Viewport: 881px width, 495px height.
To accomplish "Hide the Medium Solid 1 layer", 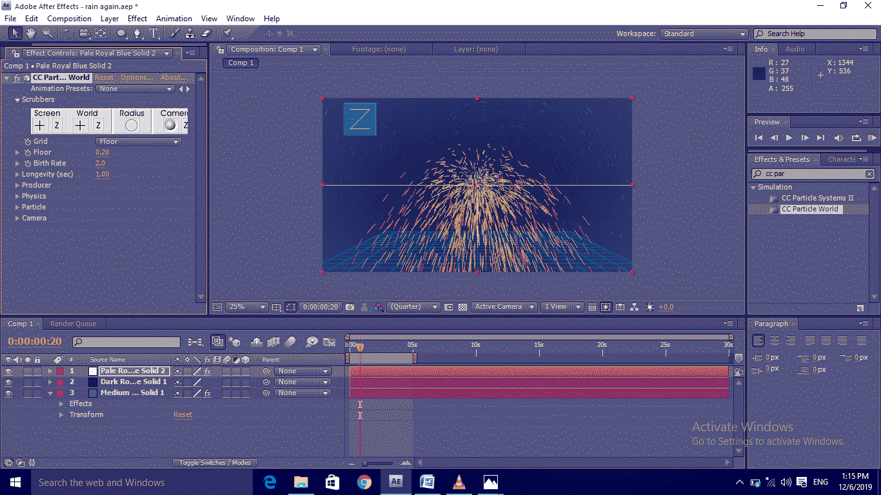I will click(8, 393).
